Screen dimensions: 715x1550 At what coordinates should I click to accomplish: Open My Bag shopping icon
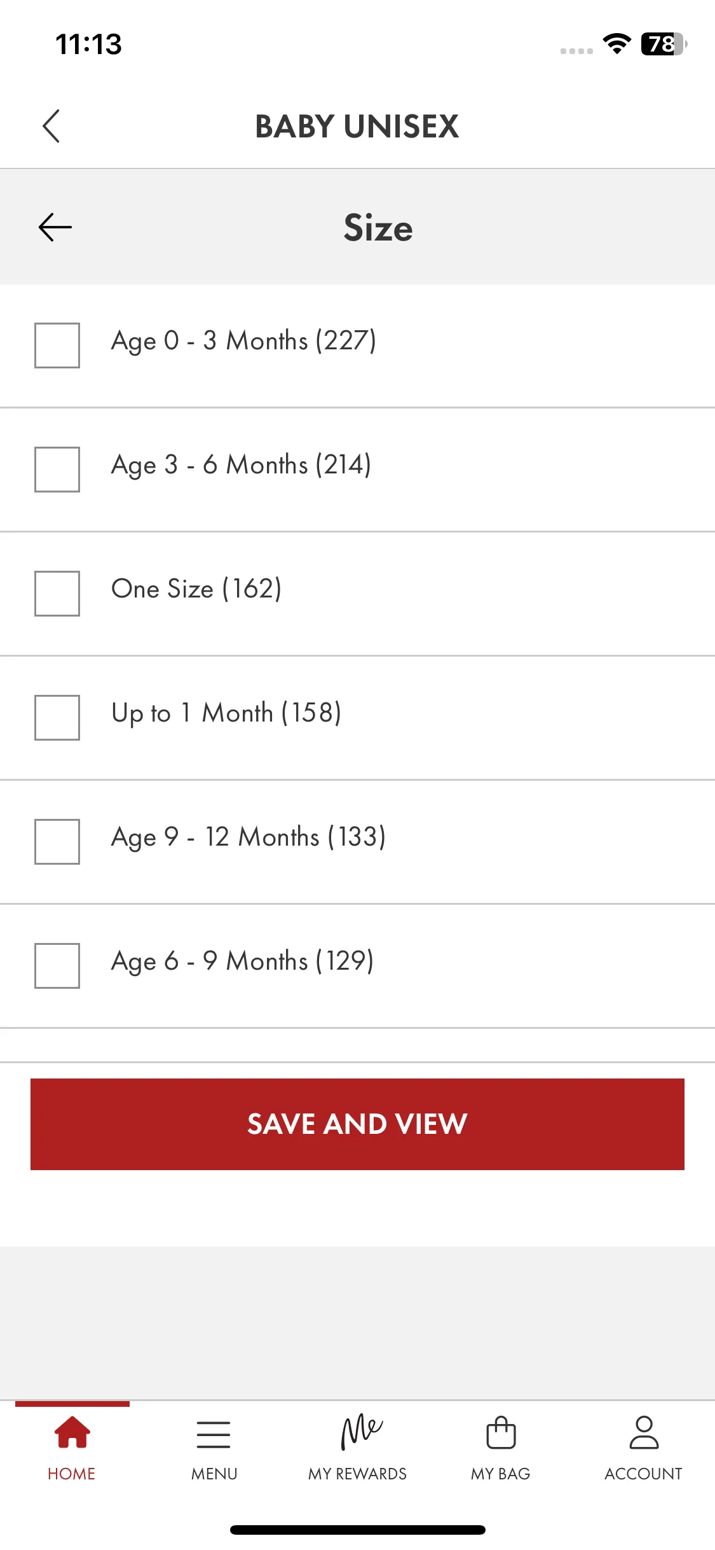coord(501,1432)
